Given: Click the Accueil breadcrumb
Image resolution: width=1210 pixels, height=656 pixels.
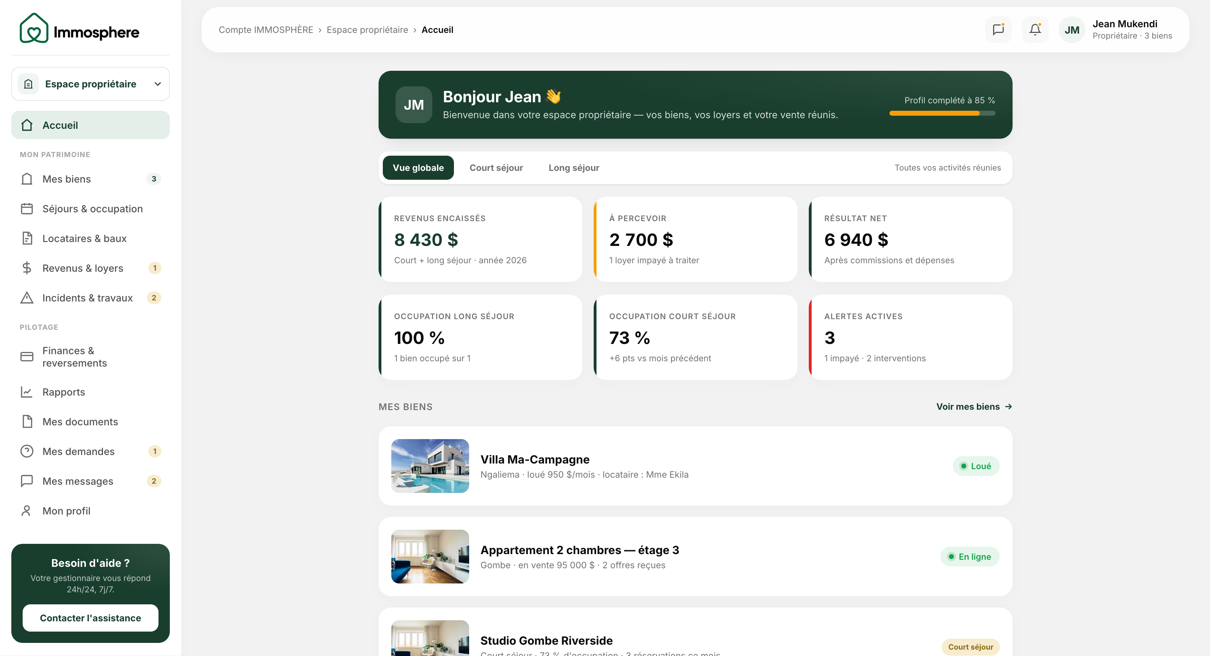Looking at the screenshot, I should pyautogui.click(x=437, y=30).
